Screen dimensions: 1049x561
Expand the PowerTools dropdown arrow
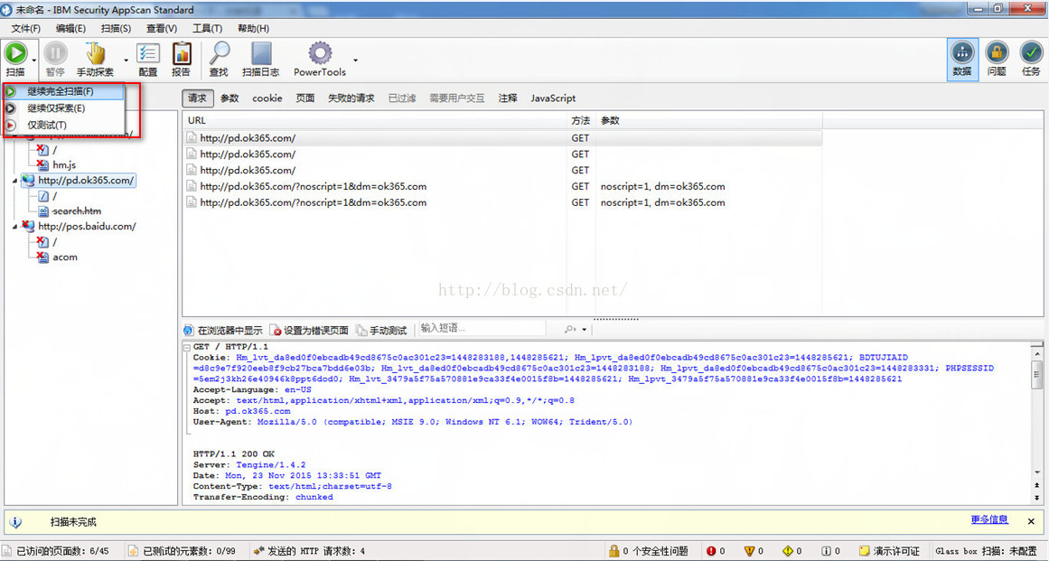click(355, 61)
